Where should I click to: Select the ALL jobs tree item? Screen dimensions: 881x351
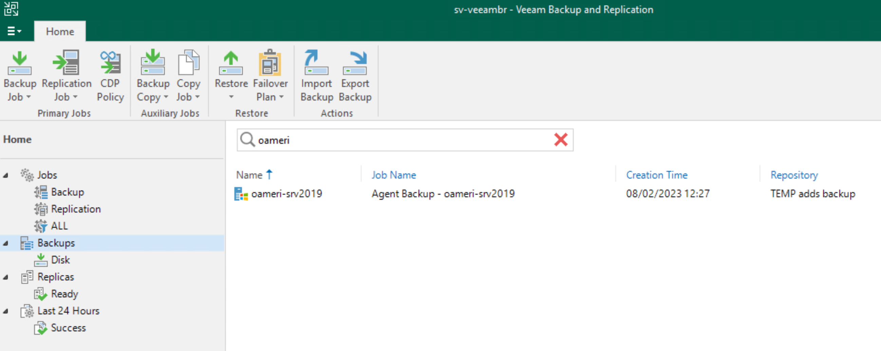tap(59, 226)
